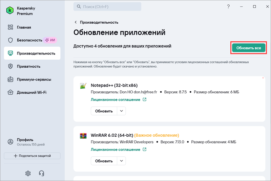Image resolution: width=271 pixels, height=181 pixels.
Task: Click the Приватность shield-person icon
Action: coord(11,66)
